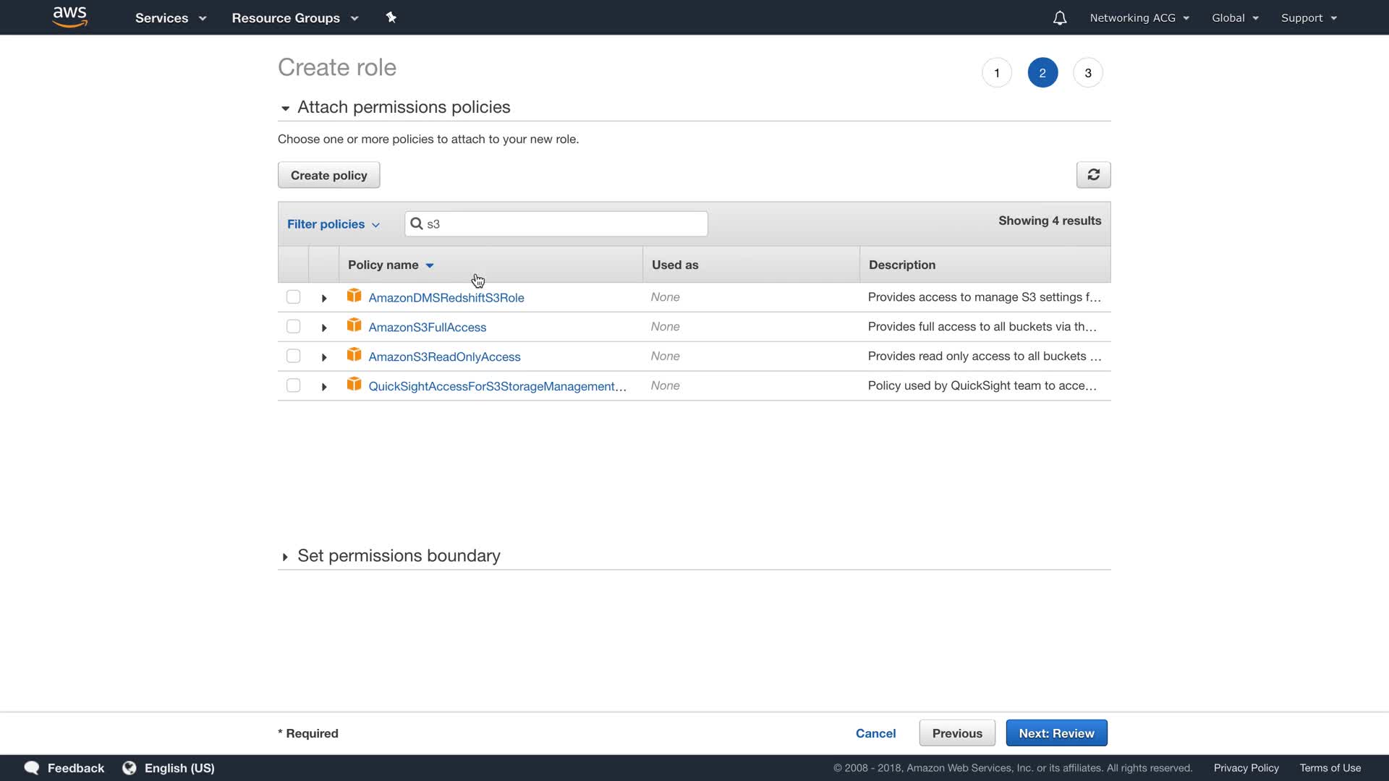
Task: Click the globe language icon in footer
Action: click(129, 768)
